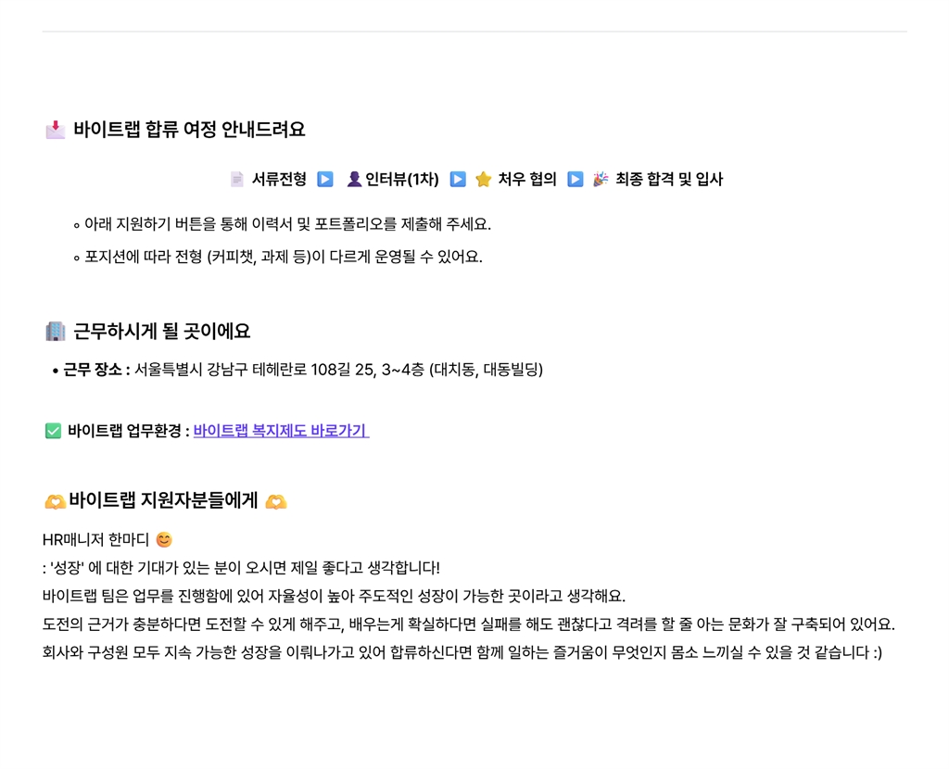This screenshot has height=769, width=949.
Task: Click the green checkmark before 바이트랩 업무환경
Action: point(53,431)
